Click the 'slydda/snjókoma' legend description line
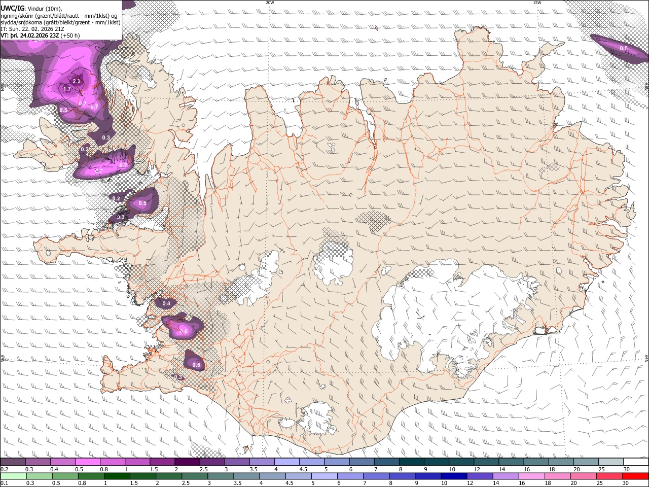 click(x=60, y=22)
